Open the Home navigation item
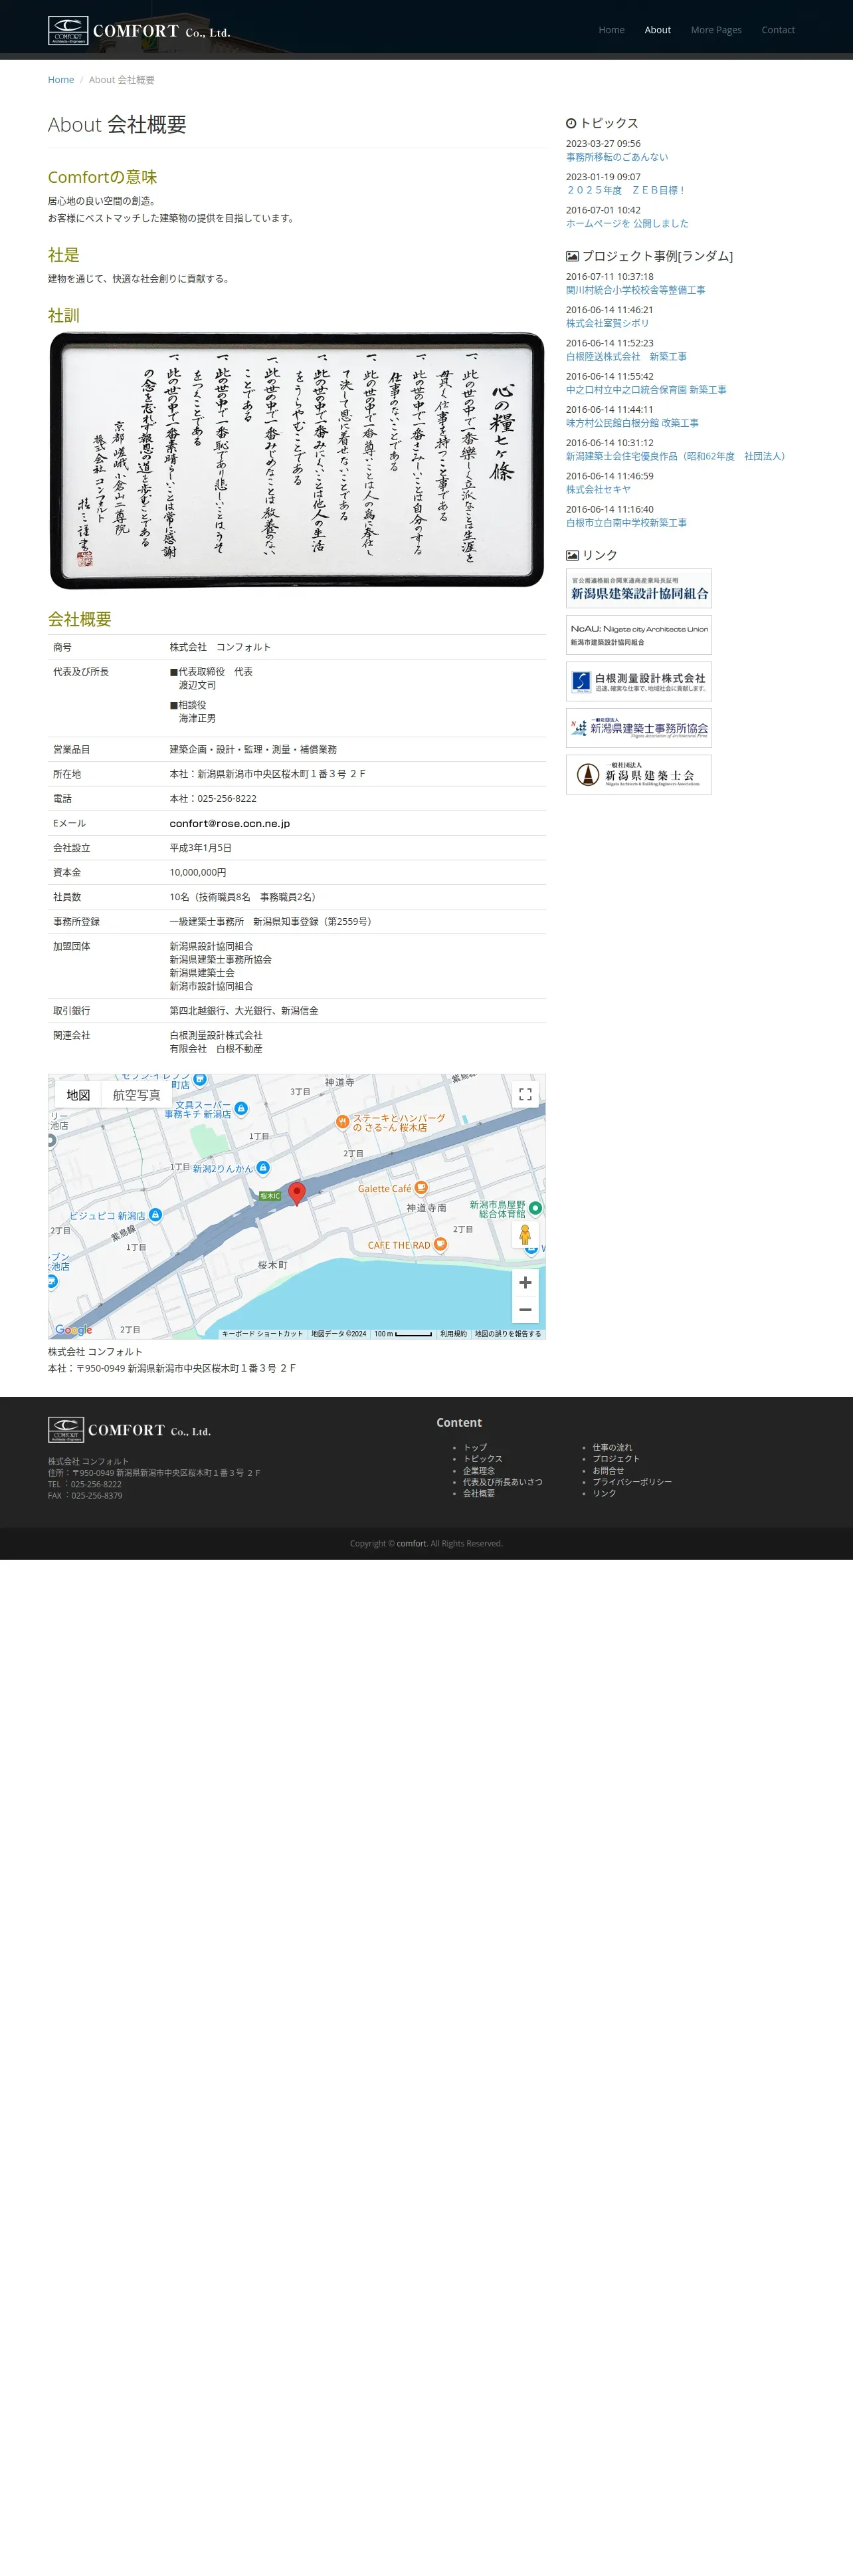853x2561 pixels. pos(611,30)
